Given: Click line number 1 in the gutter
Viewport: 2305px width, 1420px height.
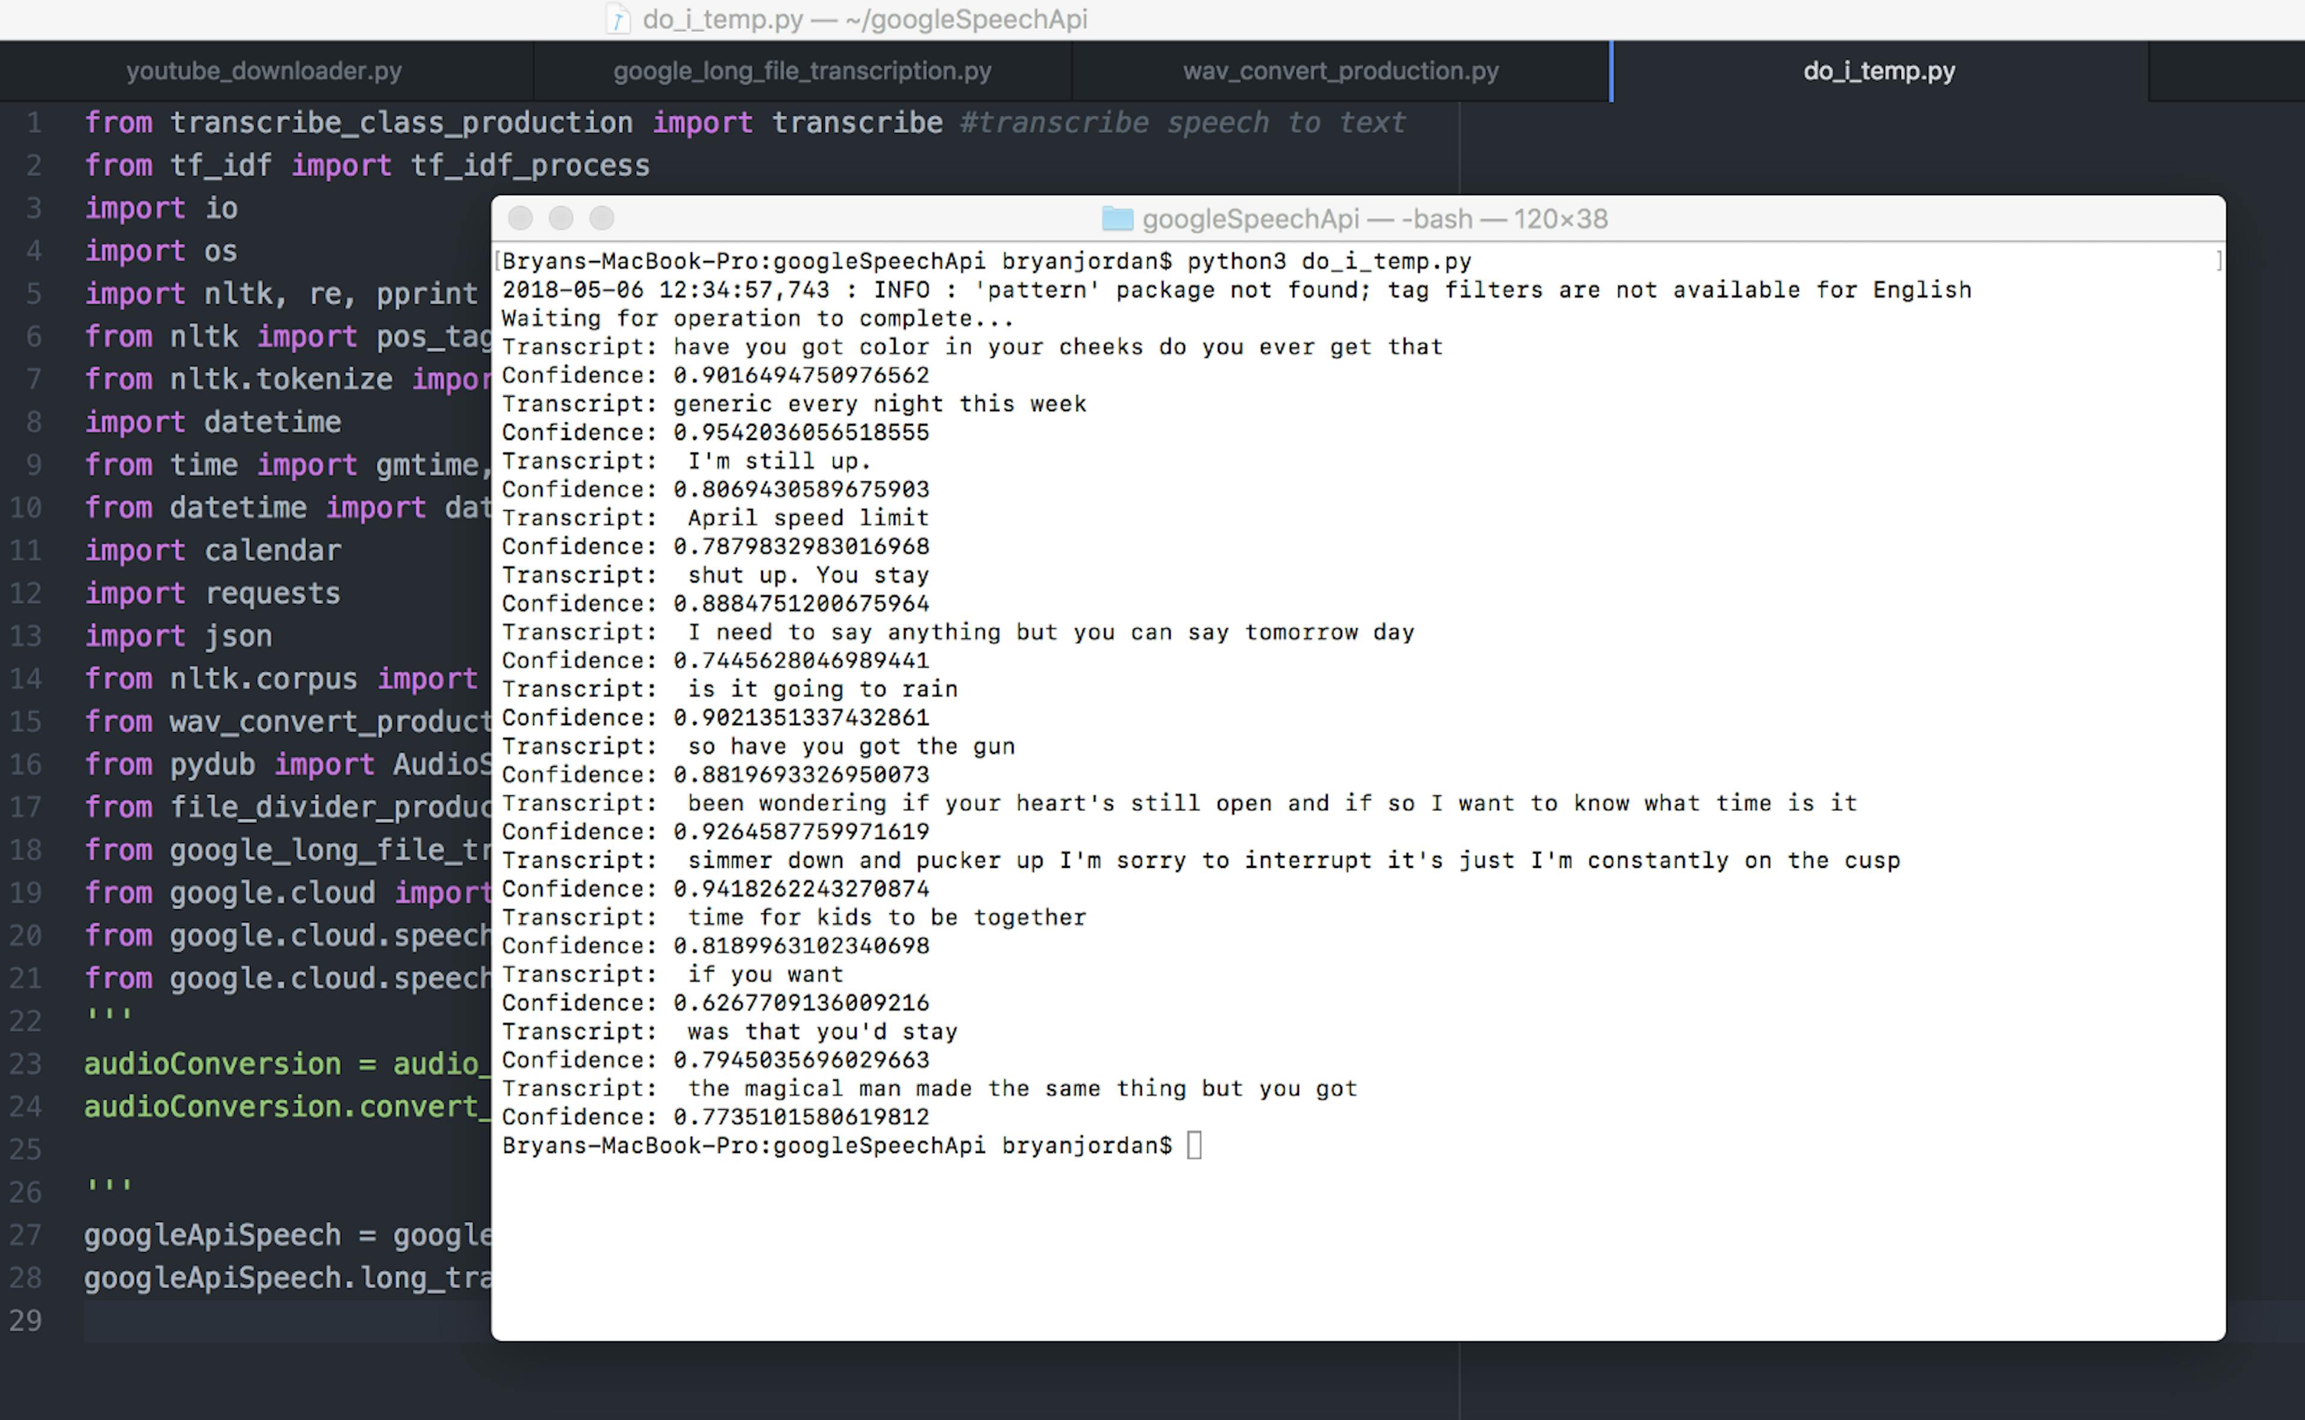Looking at the screenshot, I should point(34,123).
